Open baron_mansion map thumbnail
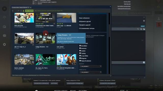Screen dimensions: 163x91 click(24, 59)
